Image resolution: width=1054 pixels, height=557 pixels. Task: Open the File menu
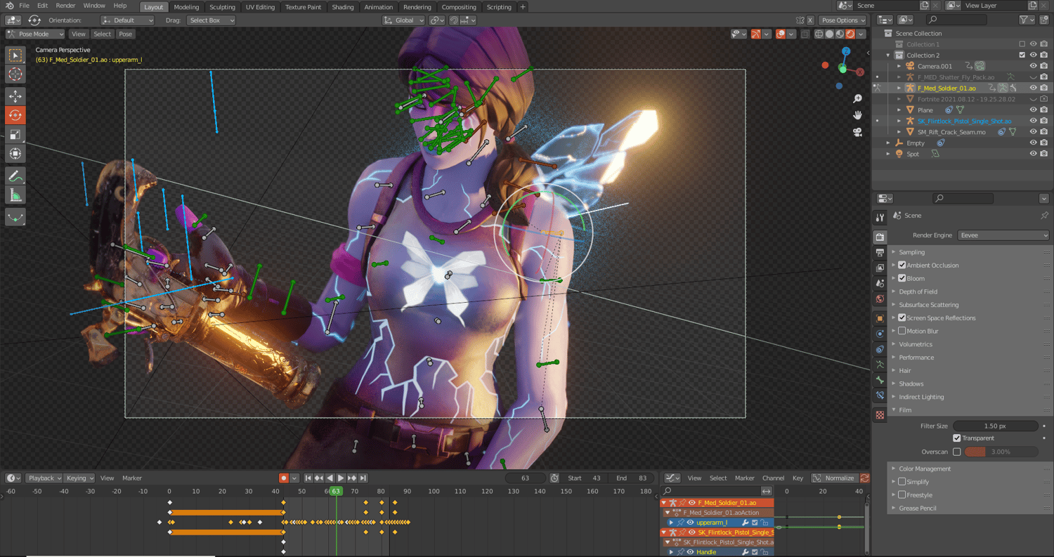click(x=24, y=6)
